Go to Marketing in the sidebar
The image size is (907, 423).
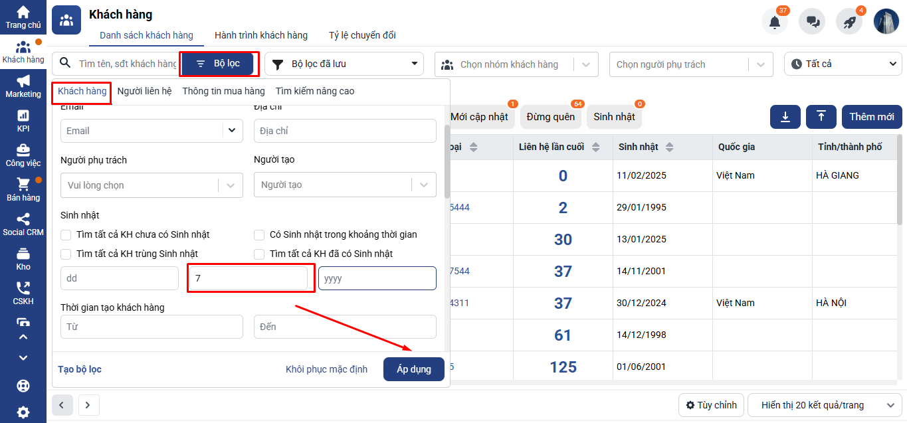(23, 86)
